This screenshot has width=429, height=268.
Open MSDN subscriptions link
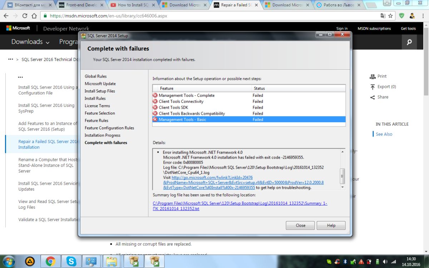[x=374, y=29]
